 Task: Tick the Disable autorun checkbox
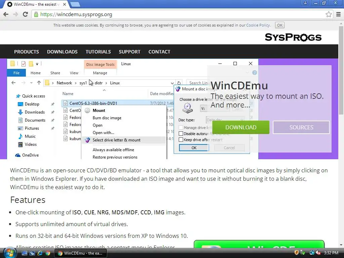181,134
